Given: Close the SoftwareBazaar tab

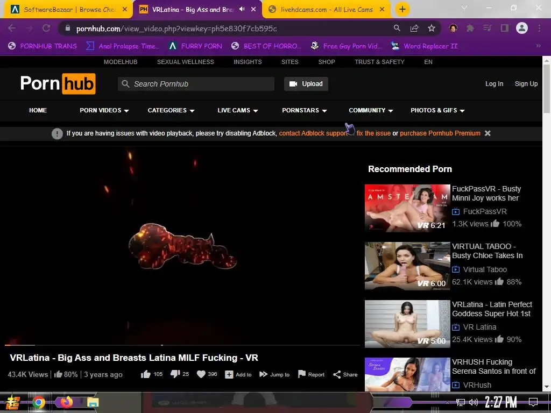Looking at the screenshot, I should click(x=125, y=10).
